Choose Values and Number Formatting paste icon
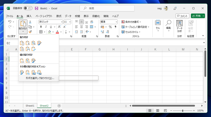Viewport: 211px width, 117px height. point(28,61)
